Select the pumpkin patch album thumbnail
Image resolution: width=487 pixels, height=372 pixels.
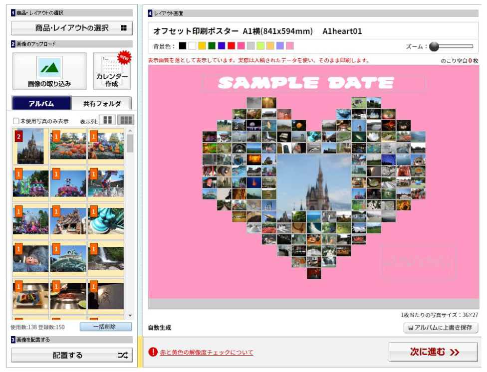coord(68,146)
